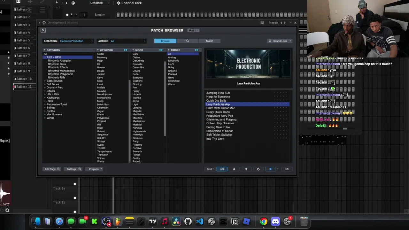Open ChatGPT from the Dock
Viewport: 409px width, 230px height.
211,221
